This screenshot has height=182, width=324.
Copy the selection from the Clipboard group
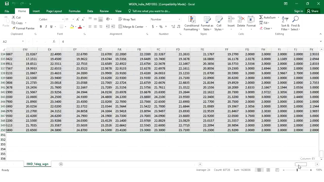(17, 23)
